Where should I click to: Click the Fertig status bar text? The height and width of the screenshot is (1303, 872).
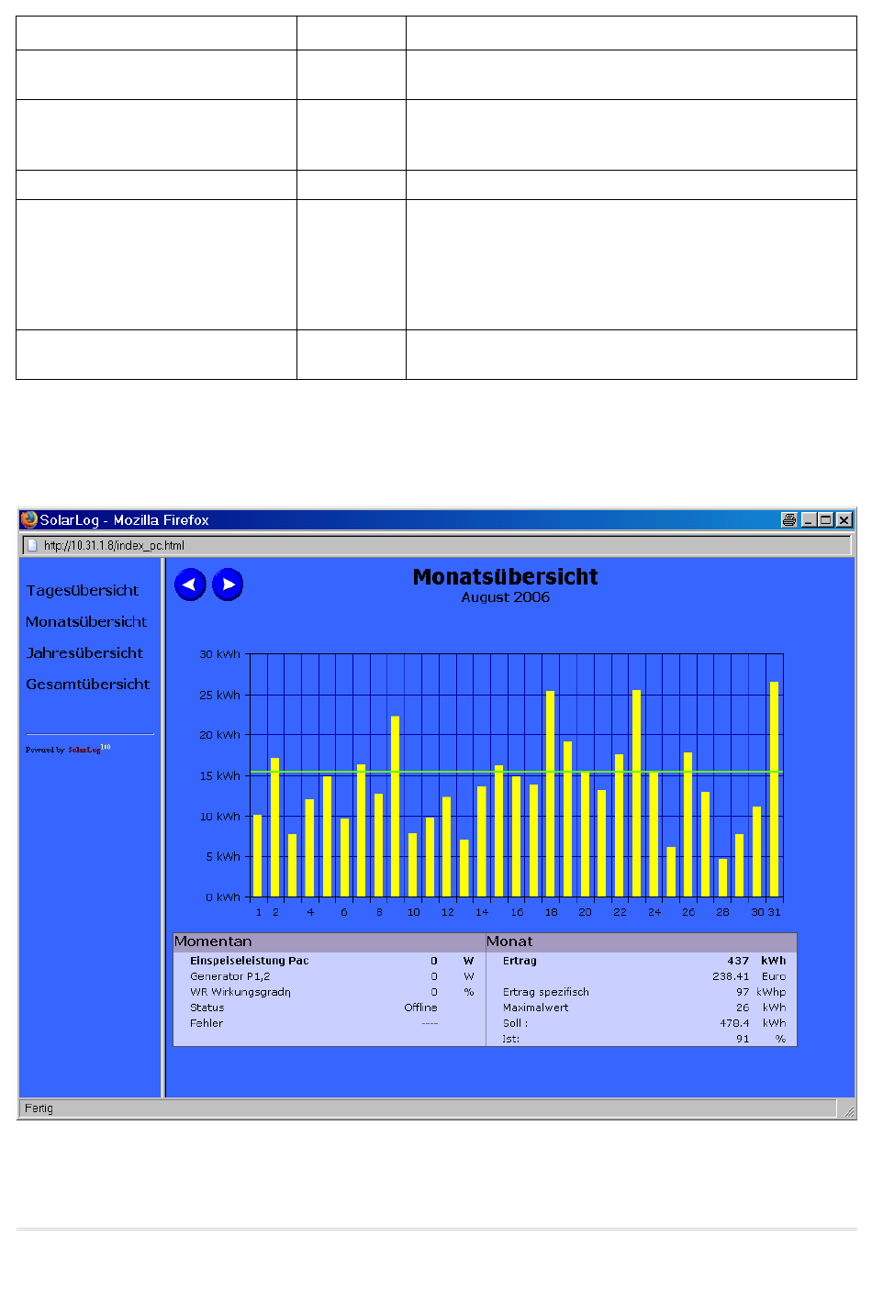pyautogui.click(x=39, y=1108)
